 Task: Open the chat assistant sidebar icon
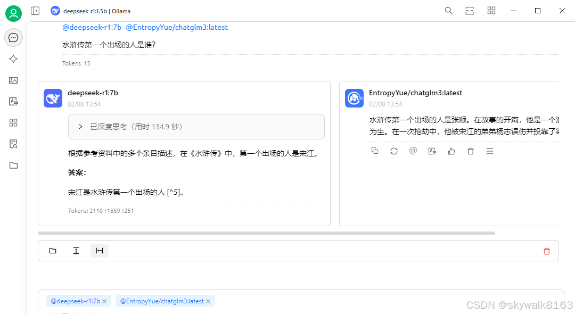pos(13,38)
